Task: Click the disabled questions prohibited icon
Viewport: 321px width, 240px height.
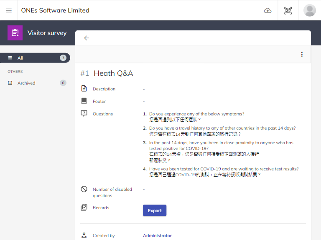Action: tap(84, 189)
